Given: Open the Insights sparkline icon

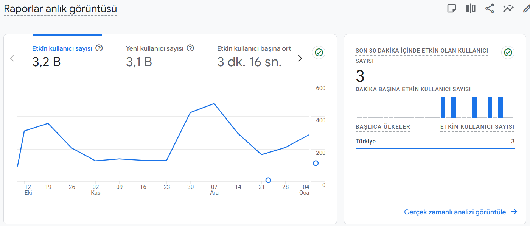Looking at the screenshot, I should tap(508, 8).
